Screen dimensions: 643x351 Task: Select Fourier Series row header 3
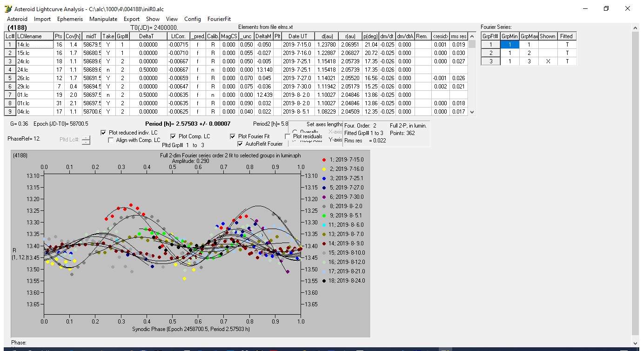[490, 61]
